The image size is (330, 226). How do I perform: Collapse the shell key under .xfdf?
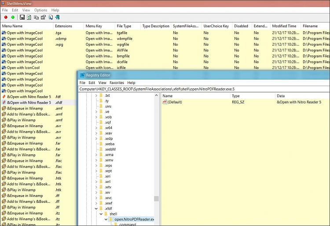(101, 214)
